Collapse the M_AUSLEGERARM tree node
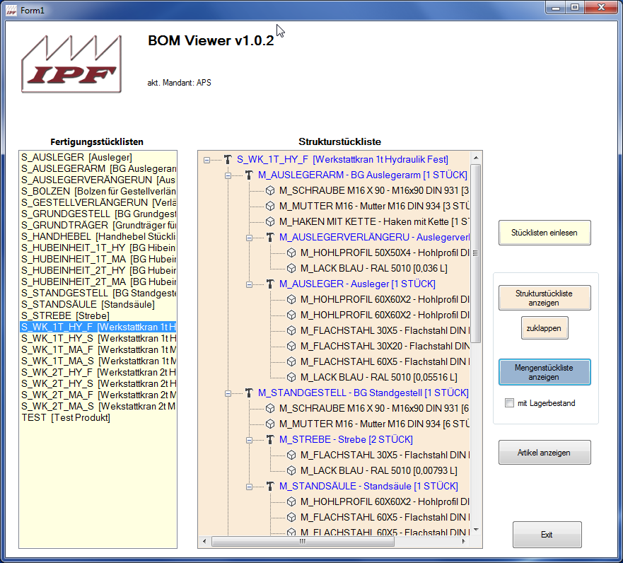 [x=228, y=175]
